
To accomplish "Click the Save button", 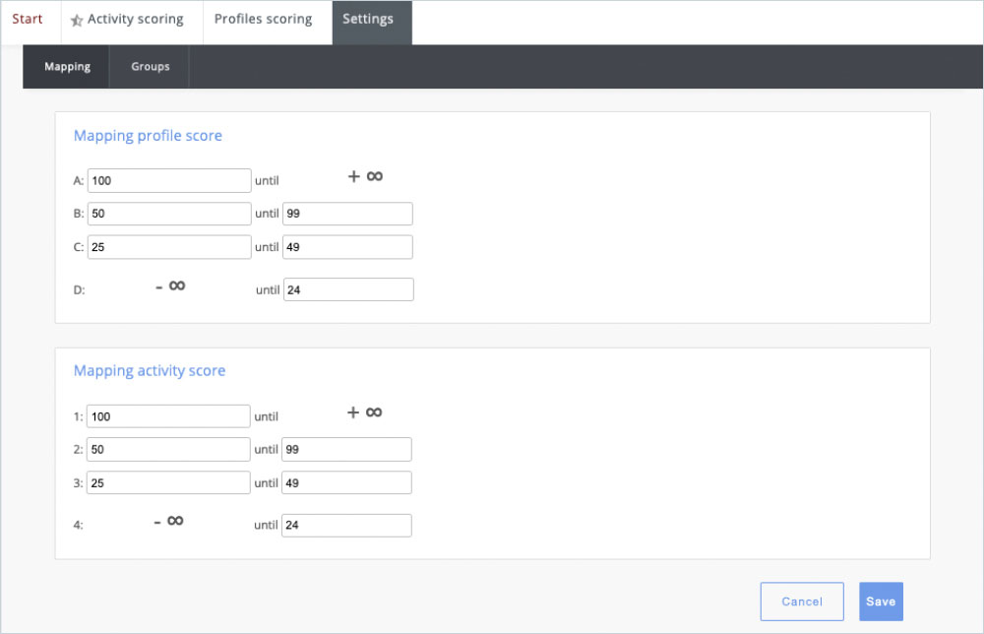I will coord(881,602).
